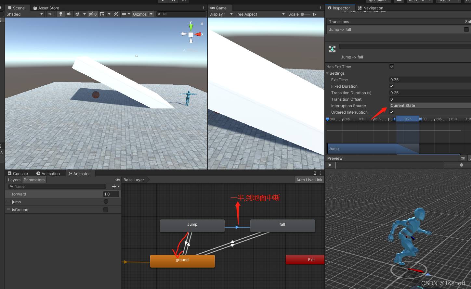Open Animator Parameters tab
This screenshot has height=289, width=471.
[34, 180]
